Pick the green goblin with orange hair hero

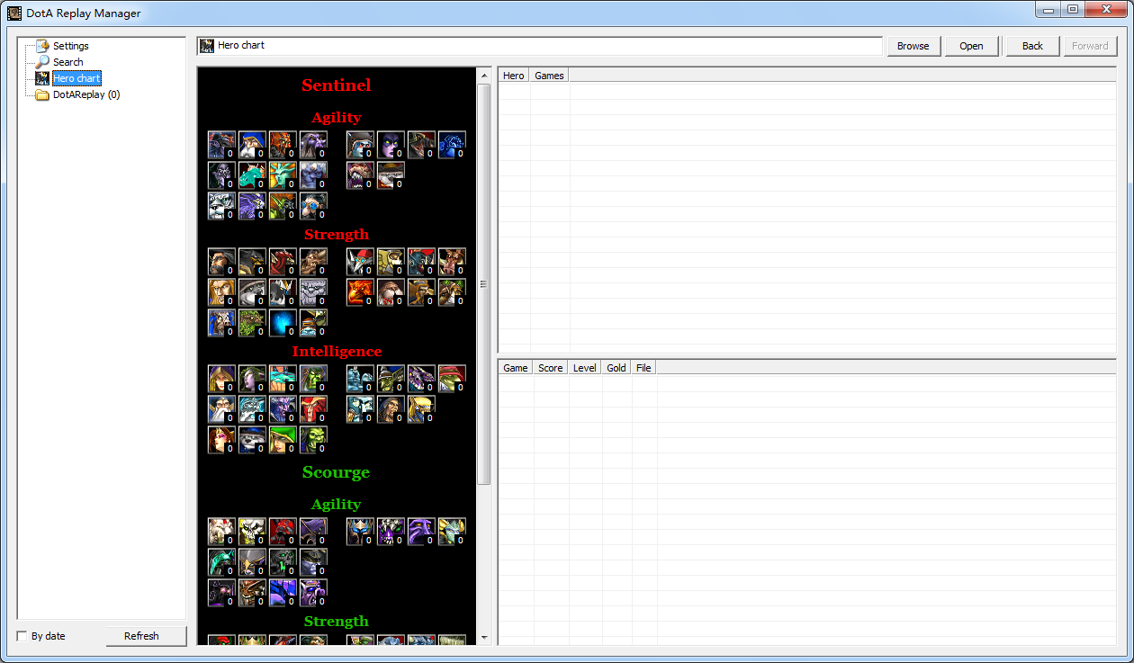click(283, 207)
